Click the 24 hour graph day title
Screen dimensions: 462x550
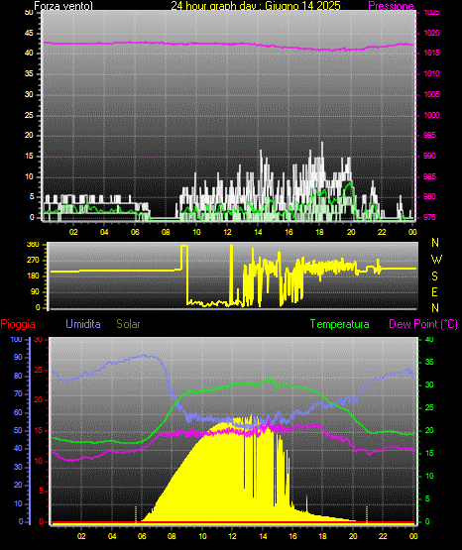point(256,6)
